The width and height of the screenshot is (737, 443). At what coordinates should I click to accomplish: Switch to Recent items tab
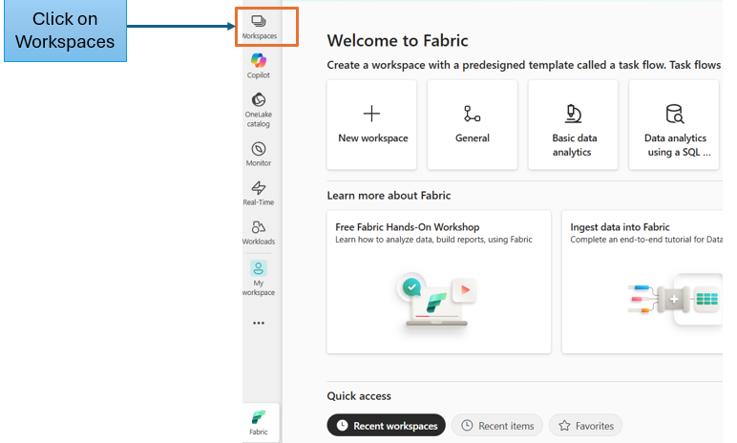point(497,425)
